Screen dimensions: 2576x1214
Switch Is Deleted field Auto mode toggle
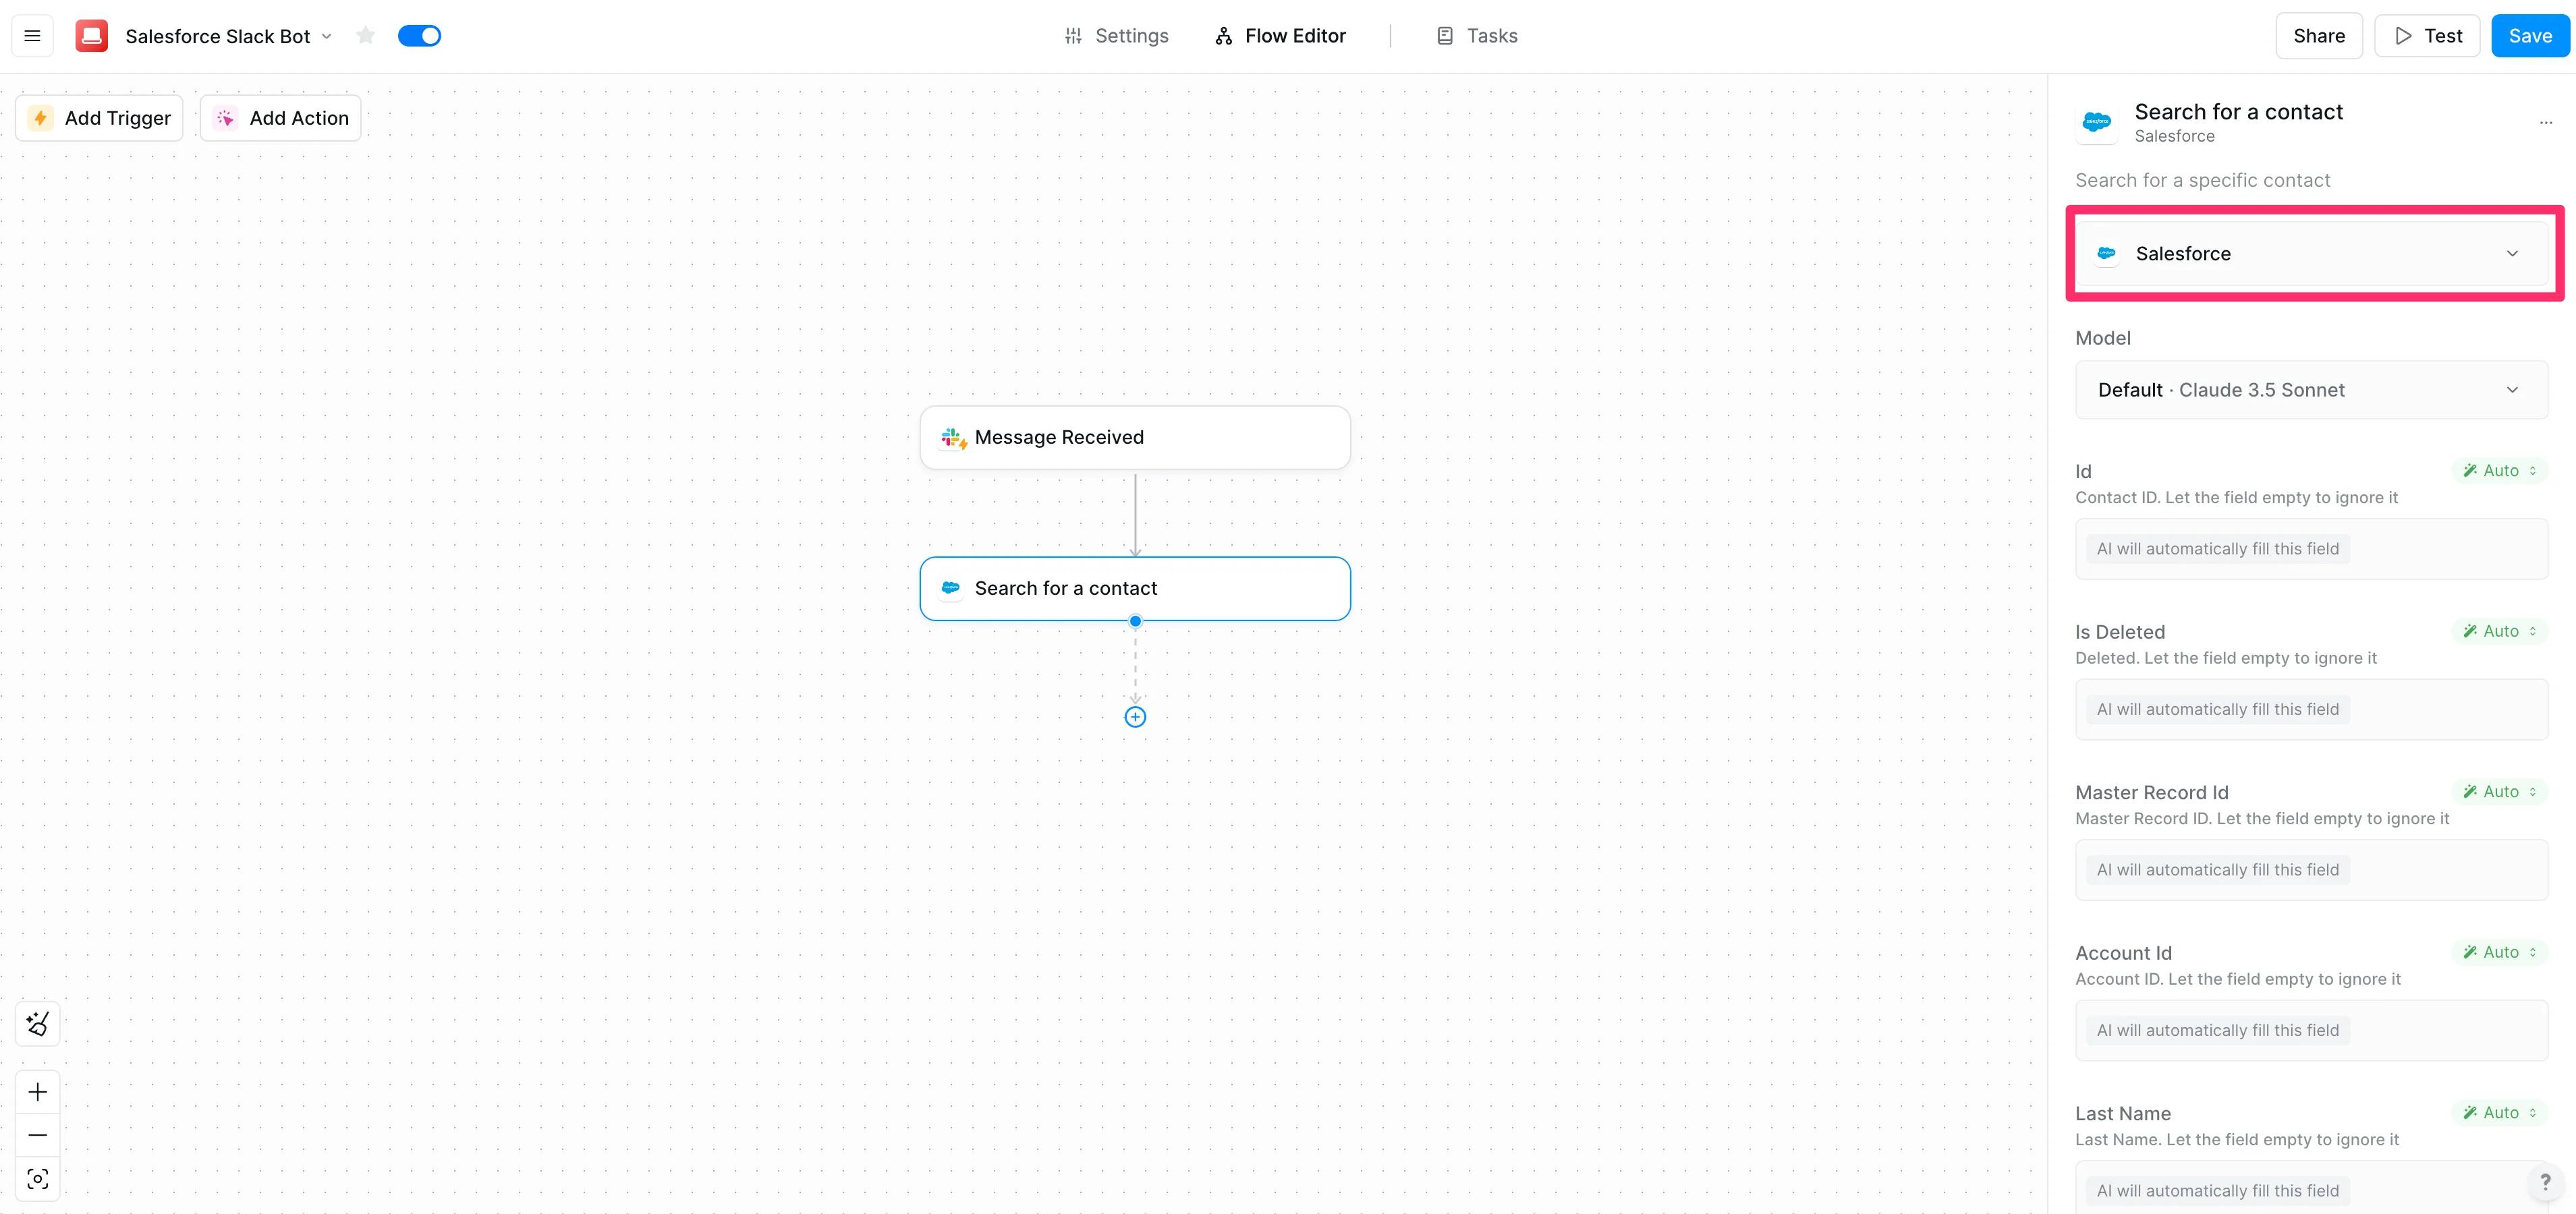pyautogui.click(x=2499, y=631)
